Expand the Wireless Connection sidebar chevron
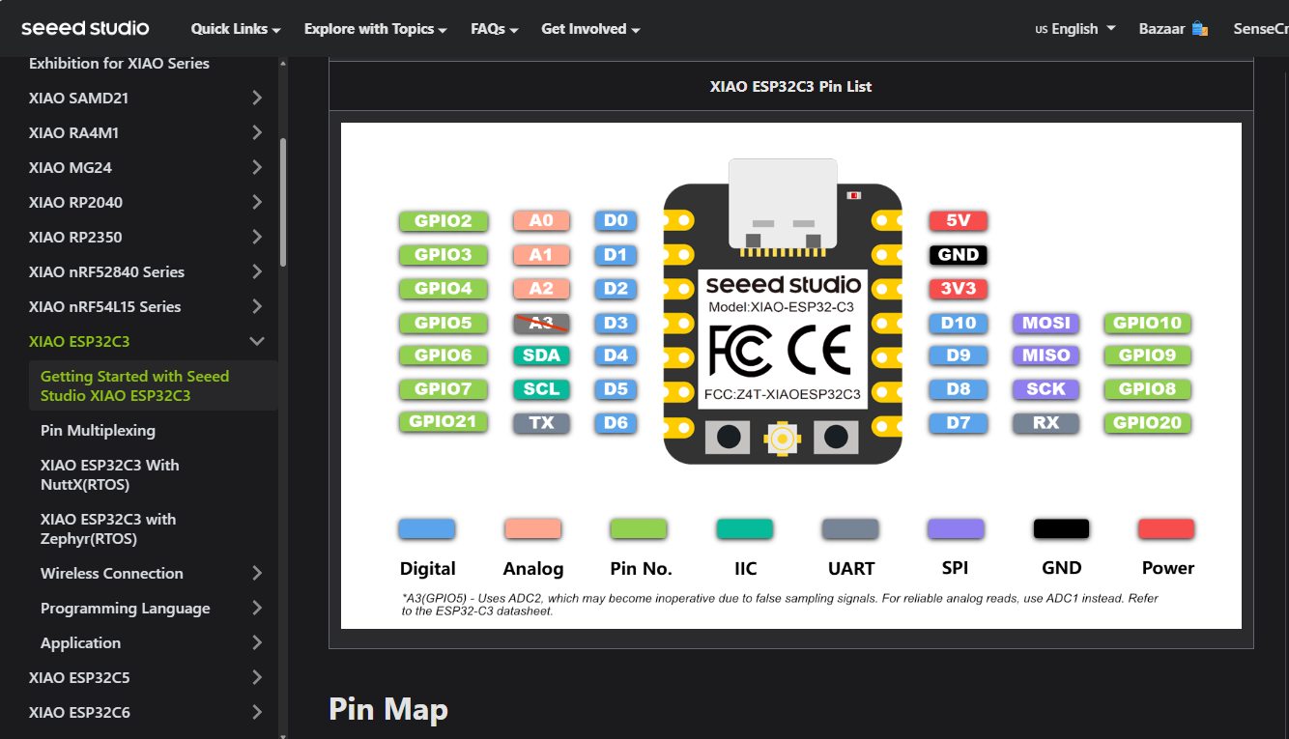Screen dimensions: 1289x739 tap(256, 573)
